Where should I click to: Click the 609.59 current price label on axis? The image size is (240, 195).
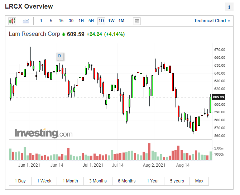tap(219, 97)
